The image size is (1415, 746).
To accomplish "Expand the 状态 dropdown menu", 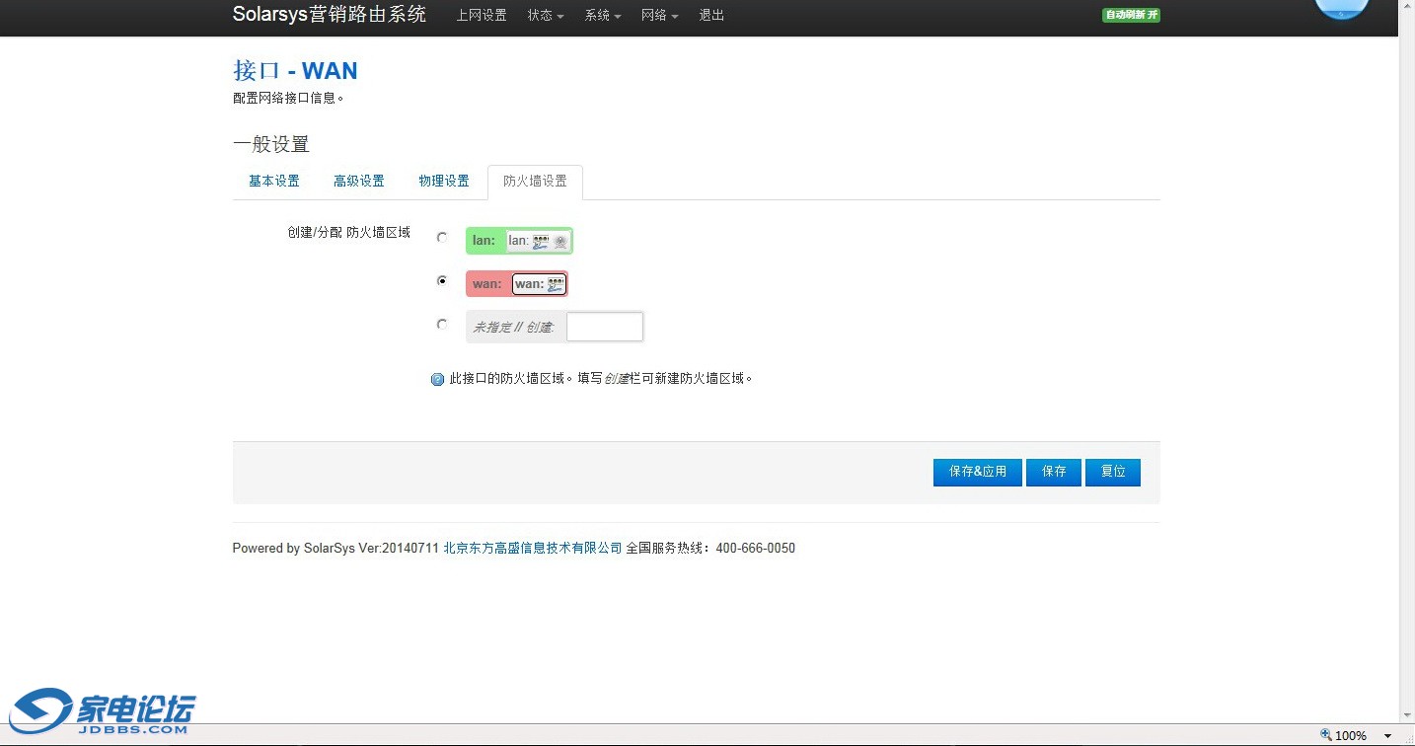I will coord(546,16).
